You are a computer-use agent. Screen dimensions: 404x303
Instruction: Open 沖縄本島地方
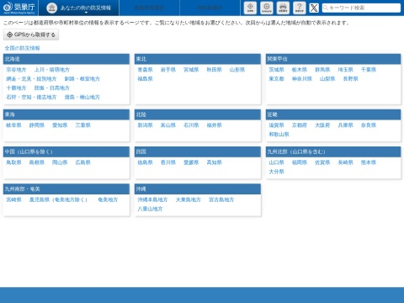click(x=152, y=199)
